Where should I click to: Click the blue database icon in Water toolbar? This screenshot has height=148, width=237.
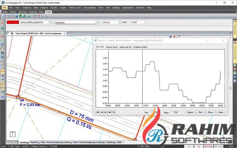click(17, 16)
